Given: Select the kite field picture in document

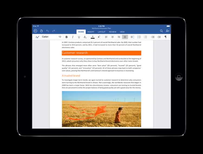Looking at the screenshot, I should (101, 109).
